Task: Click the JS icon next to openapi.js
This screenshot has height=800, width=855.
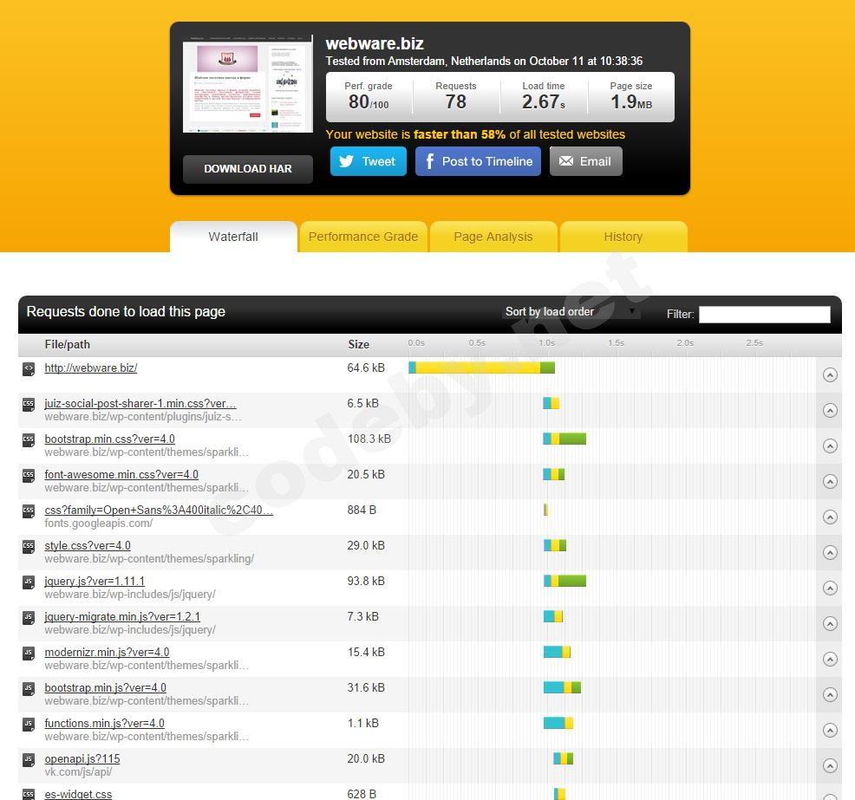Action: tap(29, 760)
